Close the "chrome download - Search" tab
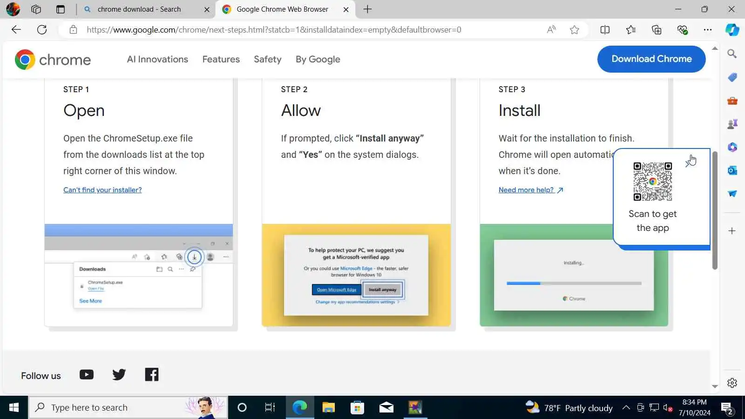The width and height of the screenshot is (745, 419). pos(207,9)
